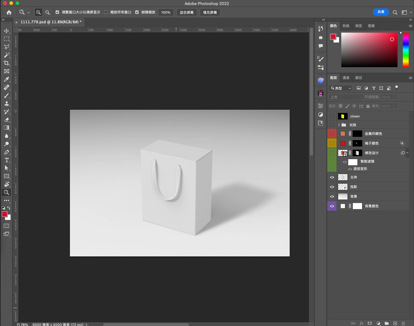Screen dimensions: 414x326
Task: Open the blend mode 正常 dropdown
Action: pos(345,97)
